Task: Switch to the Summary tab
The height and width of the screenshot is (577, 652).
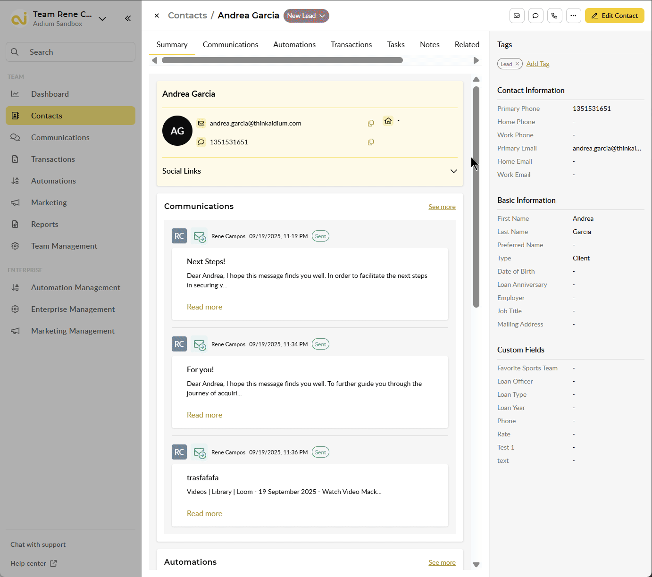Action: pos(172,45)
